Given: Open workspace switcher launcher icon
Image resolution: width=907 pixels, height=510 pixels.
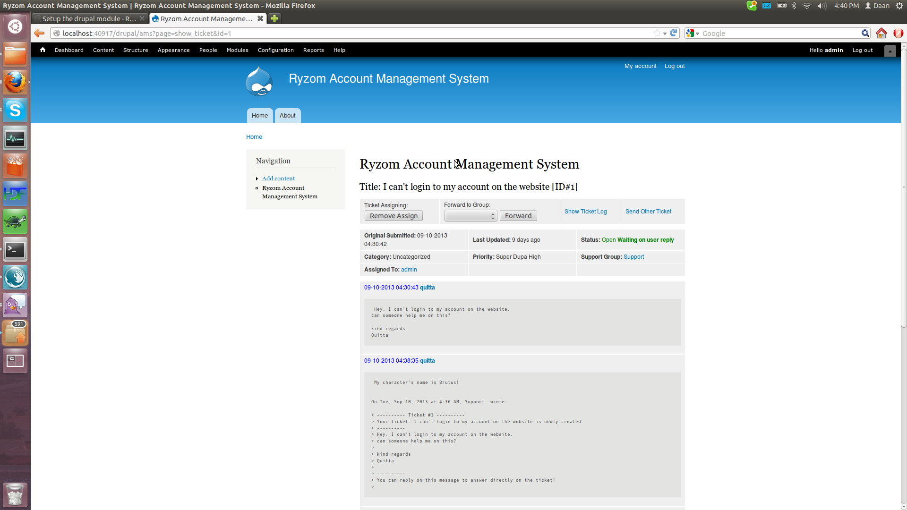Looking at the screenshot, I should click(x=15, y=361).
